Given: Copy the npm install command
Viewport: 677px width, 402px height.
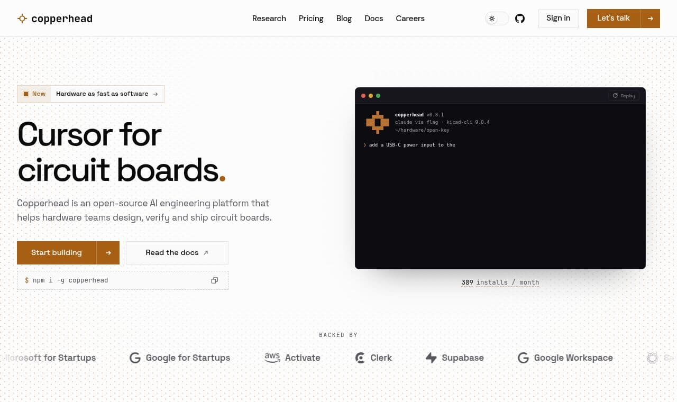Looking at the screenshot, I should pyautogui.click(x=214, y=280).
